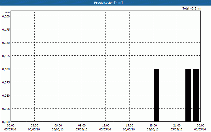Image resolution: width=211 pixels, height=132 pixels.
Task: Click the "Total =0,3 mm" label
Action: pos(192,8)
